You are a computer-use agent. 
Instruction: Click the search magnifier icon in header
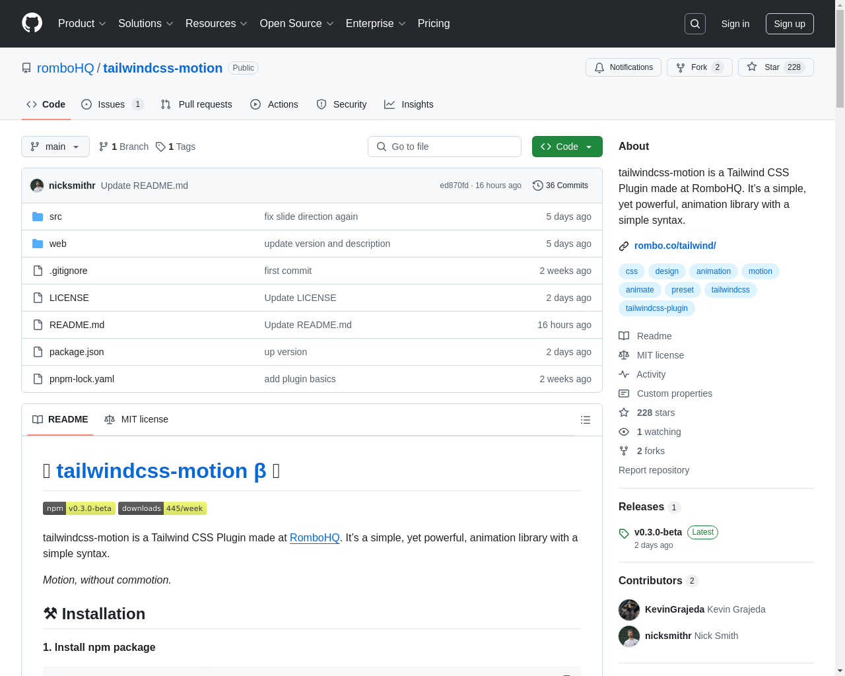695,24
